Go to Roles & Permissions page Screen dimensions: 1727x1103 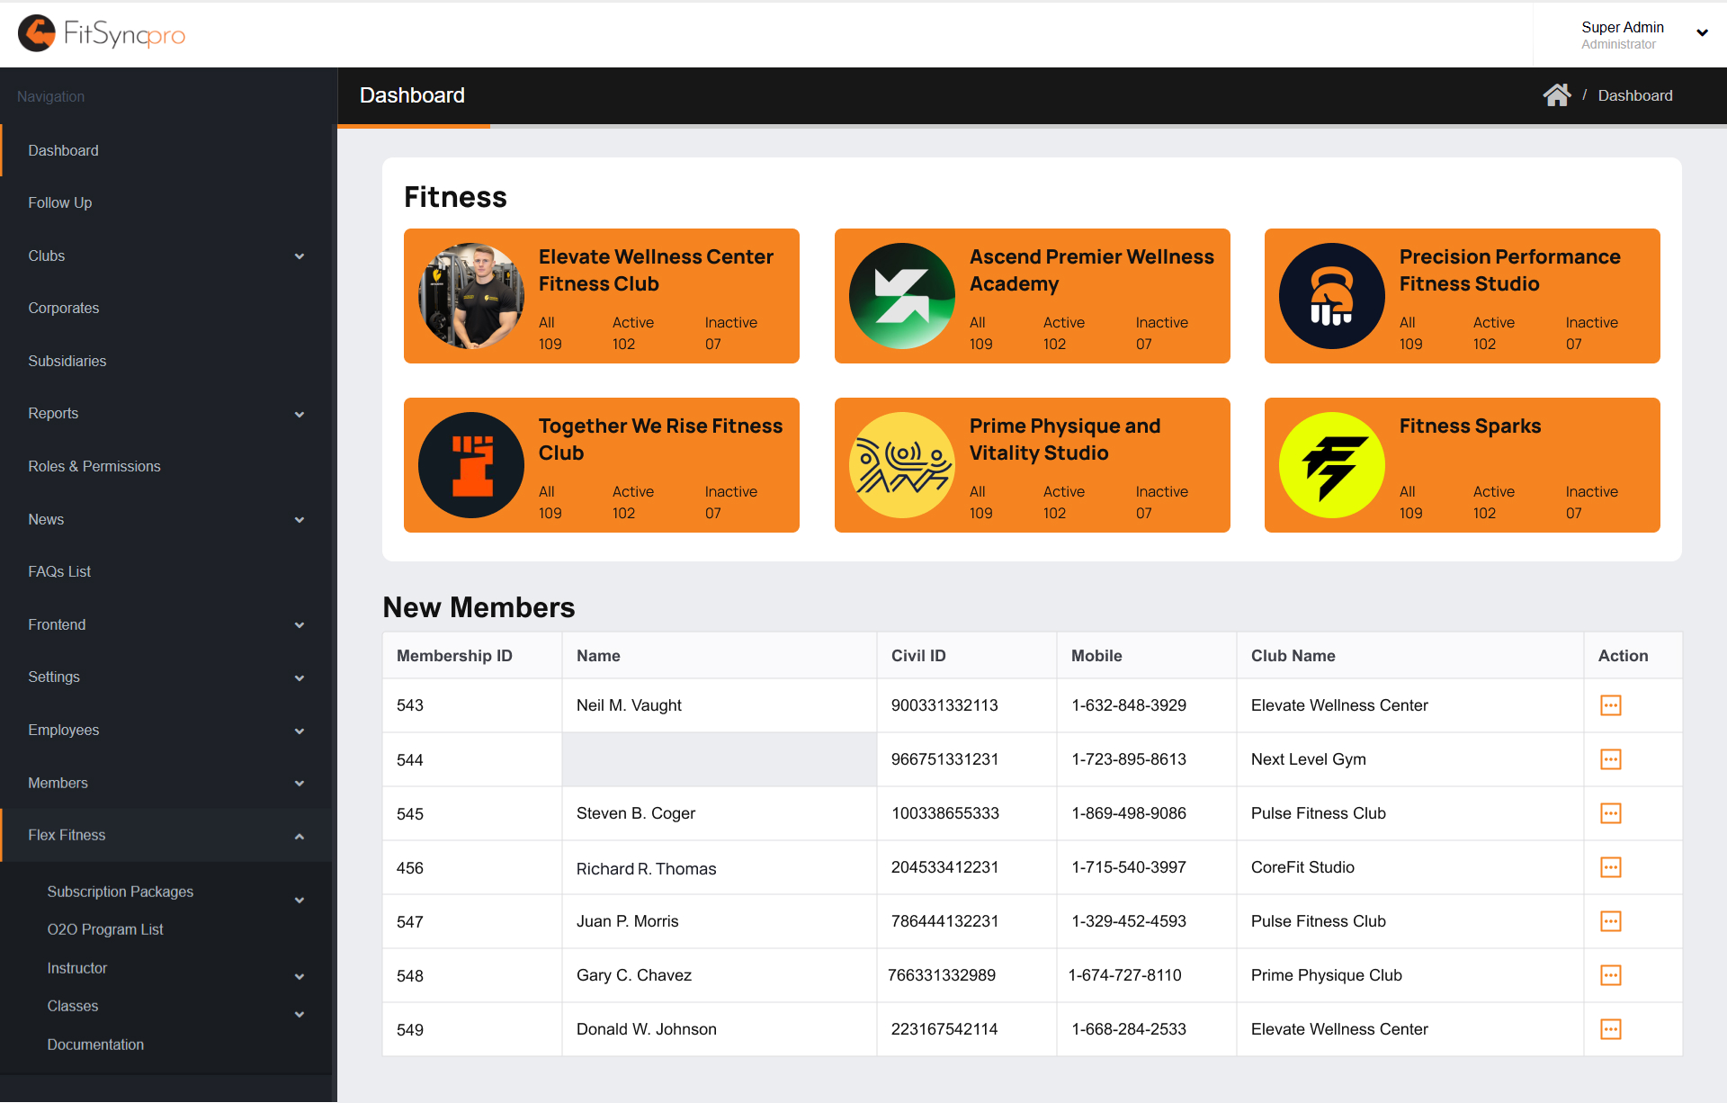click(94, 466)
